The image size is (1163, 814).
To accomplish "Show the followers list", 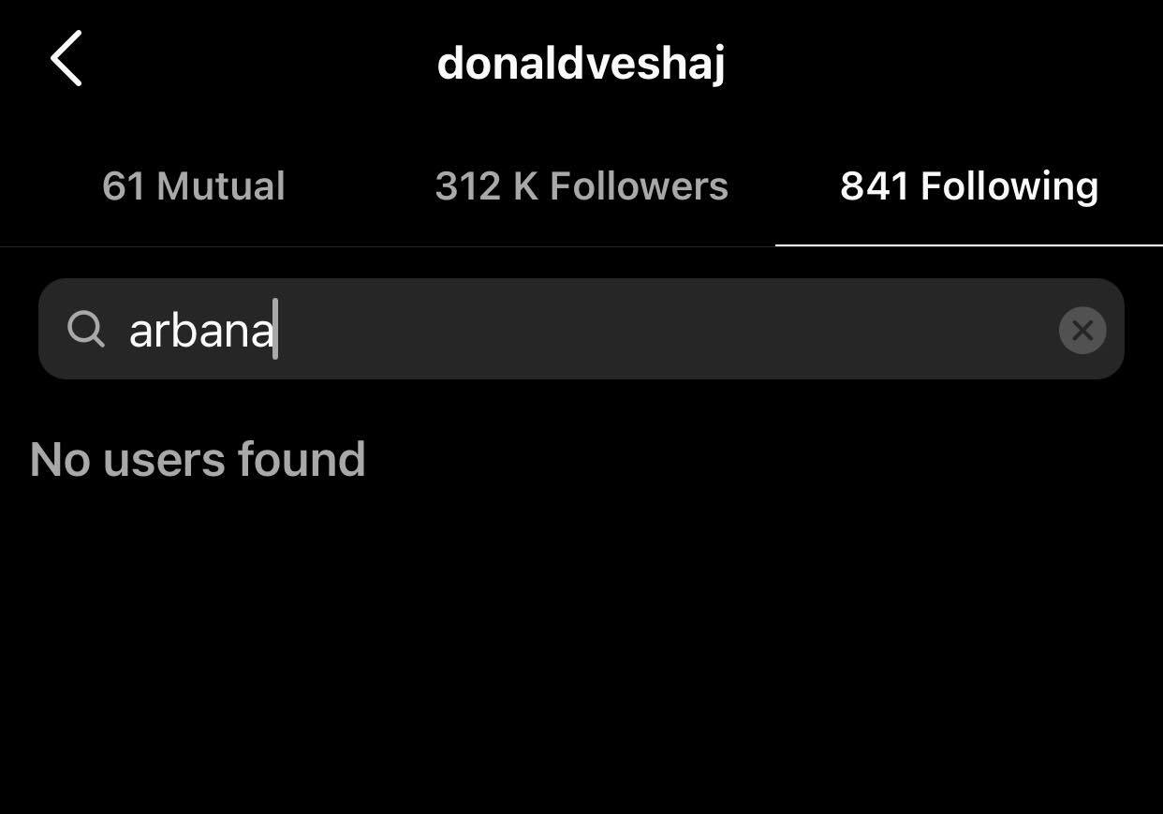I will point(581,185).
